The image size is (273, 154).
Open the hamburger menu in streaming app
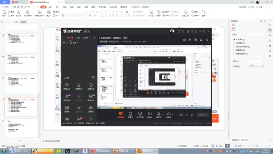196,31
